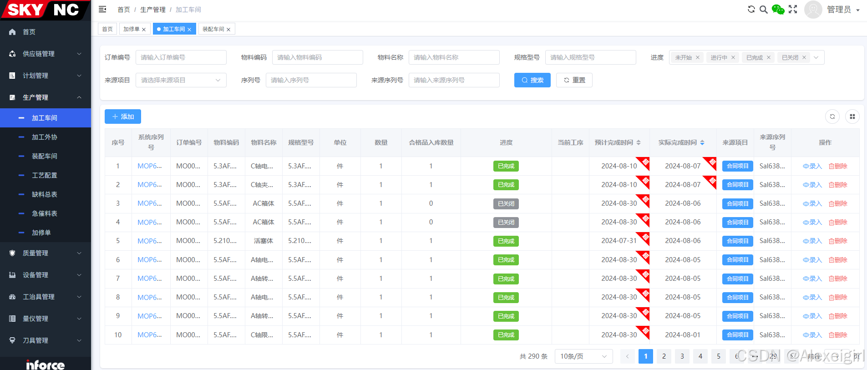
Task: Close the 加工车间 tab
Action: pyautogui.click(x=189, y=30)
